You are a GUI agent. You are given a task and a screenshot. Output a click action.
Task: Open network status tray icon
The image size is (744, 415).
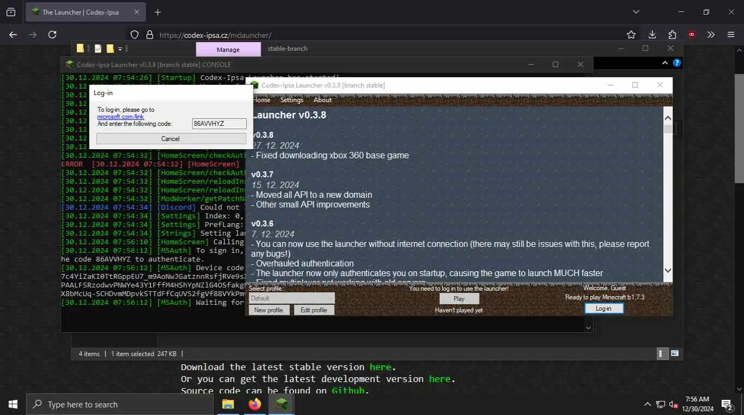click(661, 404)
